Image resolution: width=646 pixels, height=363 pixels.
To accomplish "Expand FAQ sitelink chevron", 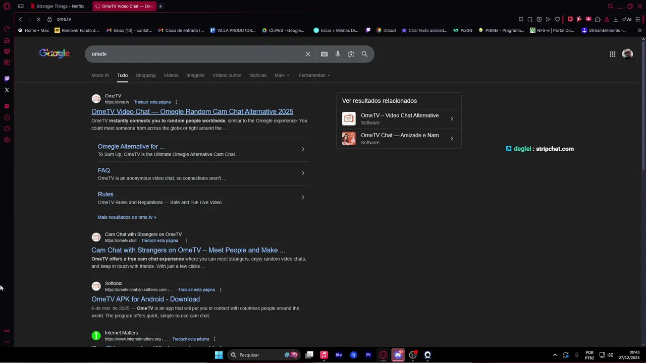I will click(303, 173).
